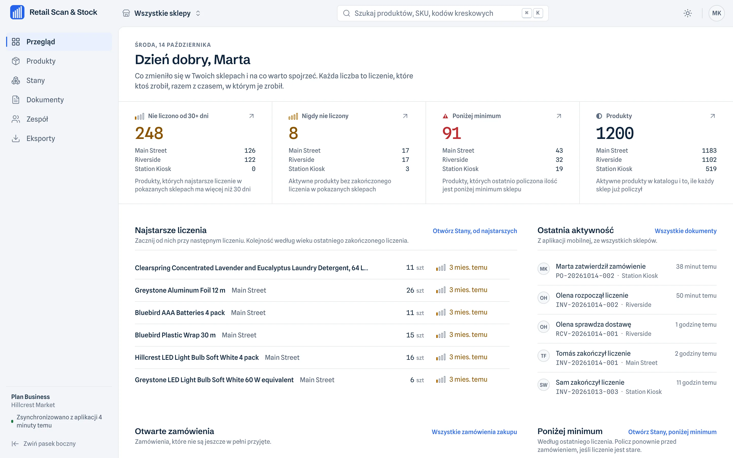The width and height of the screenshot is (733, 458).
Task: Open Greystone LED Light Bulb 60 W row
Action: pyautogui.click(x=322, y=380)
